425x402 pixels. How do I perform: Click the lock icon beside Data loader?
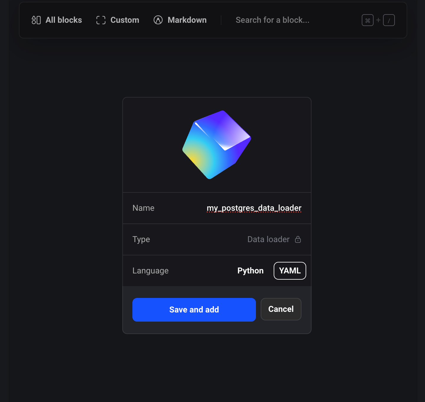[x=298, y=239]
